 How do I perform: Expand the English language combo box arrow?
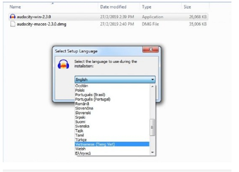coord(153,80)
